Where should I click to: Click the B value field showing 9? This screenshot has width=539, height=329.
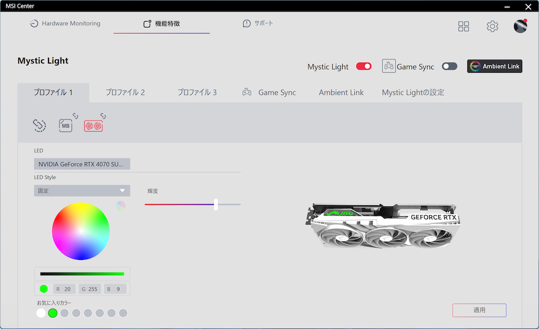[x=115, y=289]
